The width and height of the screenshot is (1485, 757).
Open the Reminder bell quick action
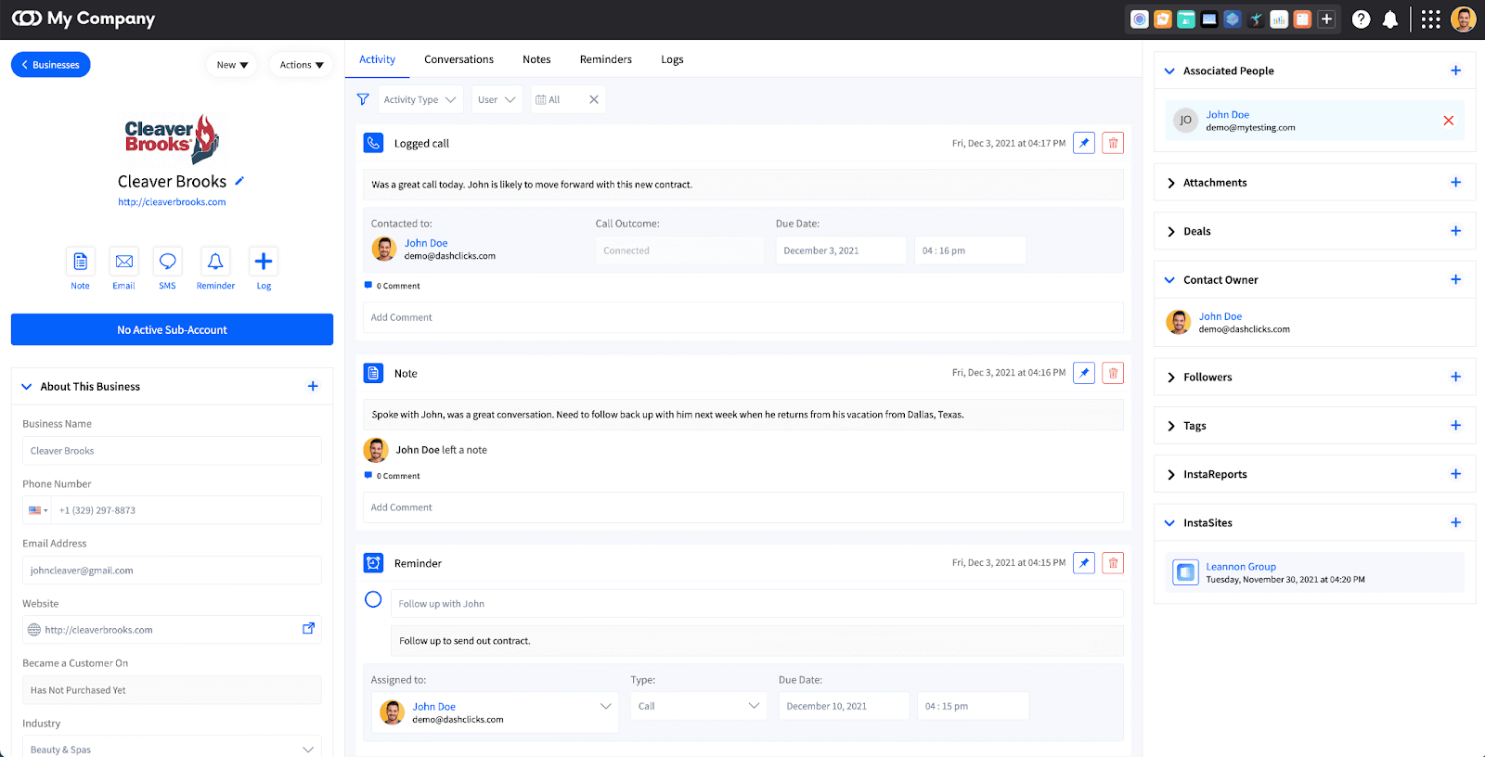(215, 262)
